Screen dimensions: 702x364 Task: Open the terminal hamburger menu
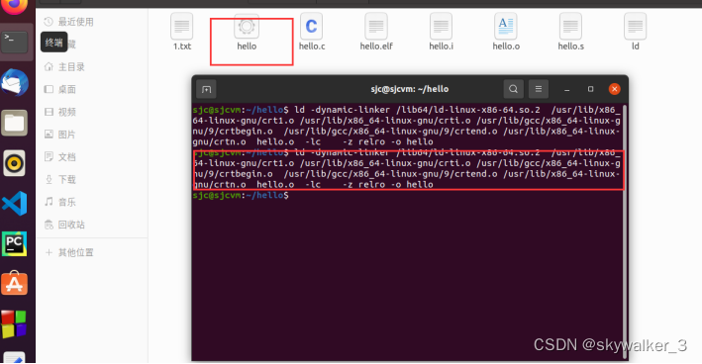(x=539, y=89)
